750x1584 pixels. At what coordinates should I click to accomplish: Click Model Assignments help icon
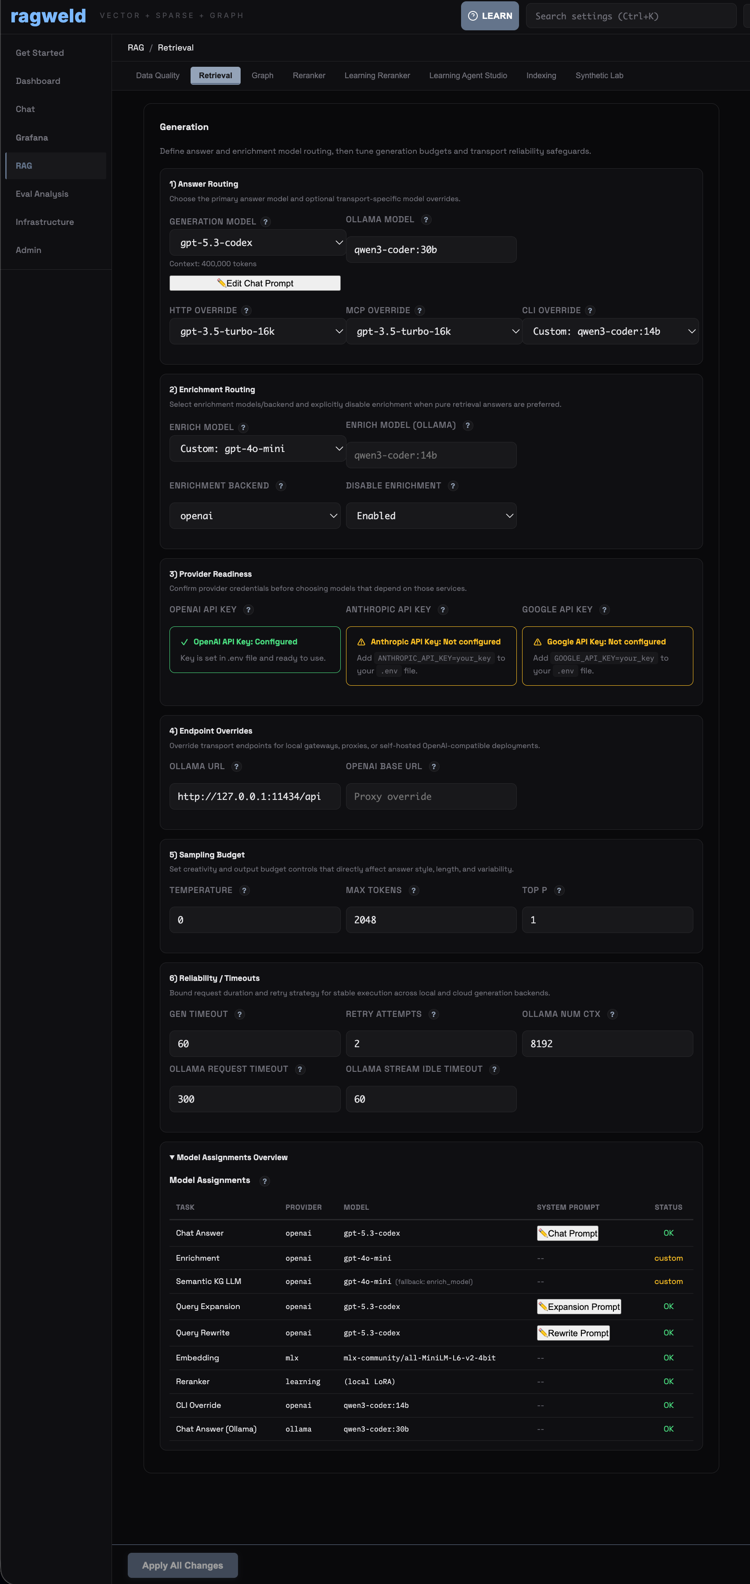(x=264, y=1181)
